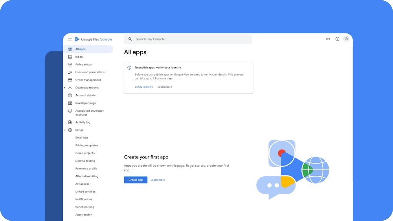Viewport: 393px width, 221px height.
Task: Click Learn more beside Create app
Action: point(158,180)
